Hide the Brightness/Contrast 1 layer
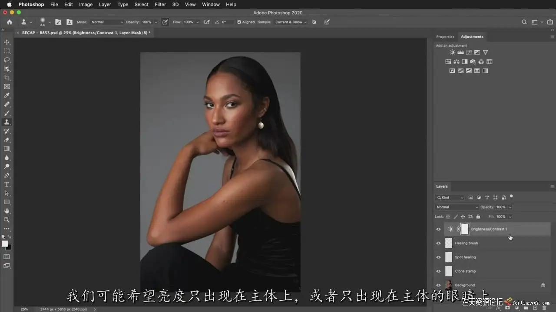Image resolution: width=556 pixels, height=312 pixels. 438,229
